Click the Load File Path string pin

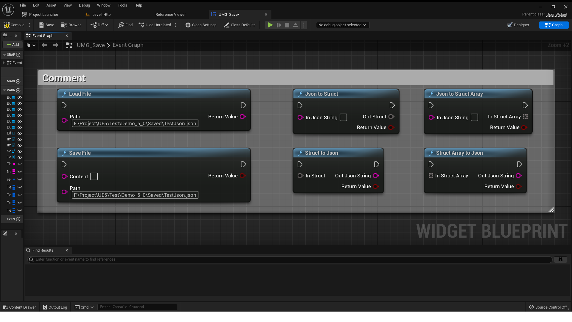(x=64, y=120)
